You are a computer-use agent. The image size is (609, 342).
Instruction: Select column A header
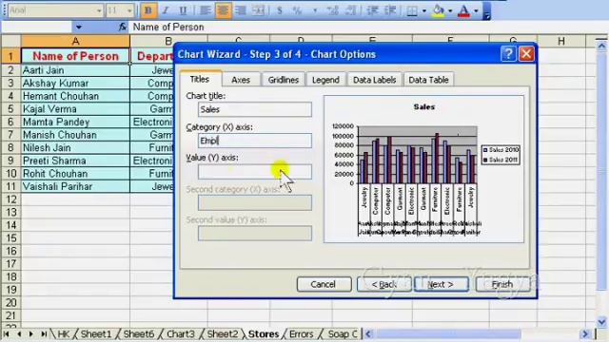click(75, 41)
